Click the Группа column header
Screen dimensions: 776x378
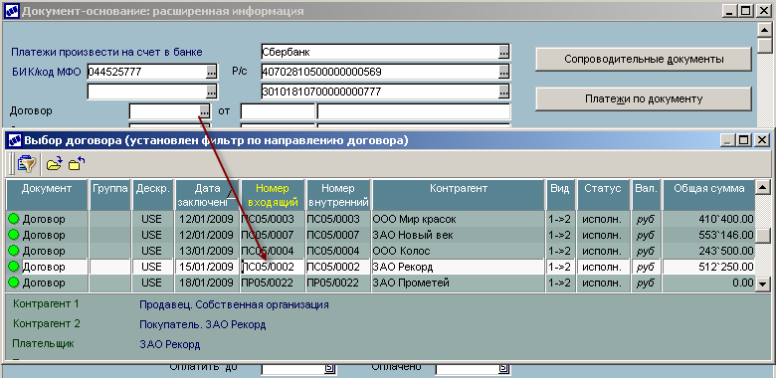coord(109,195)
